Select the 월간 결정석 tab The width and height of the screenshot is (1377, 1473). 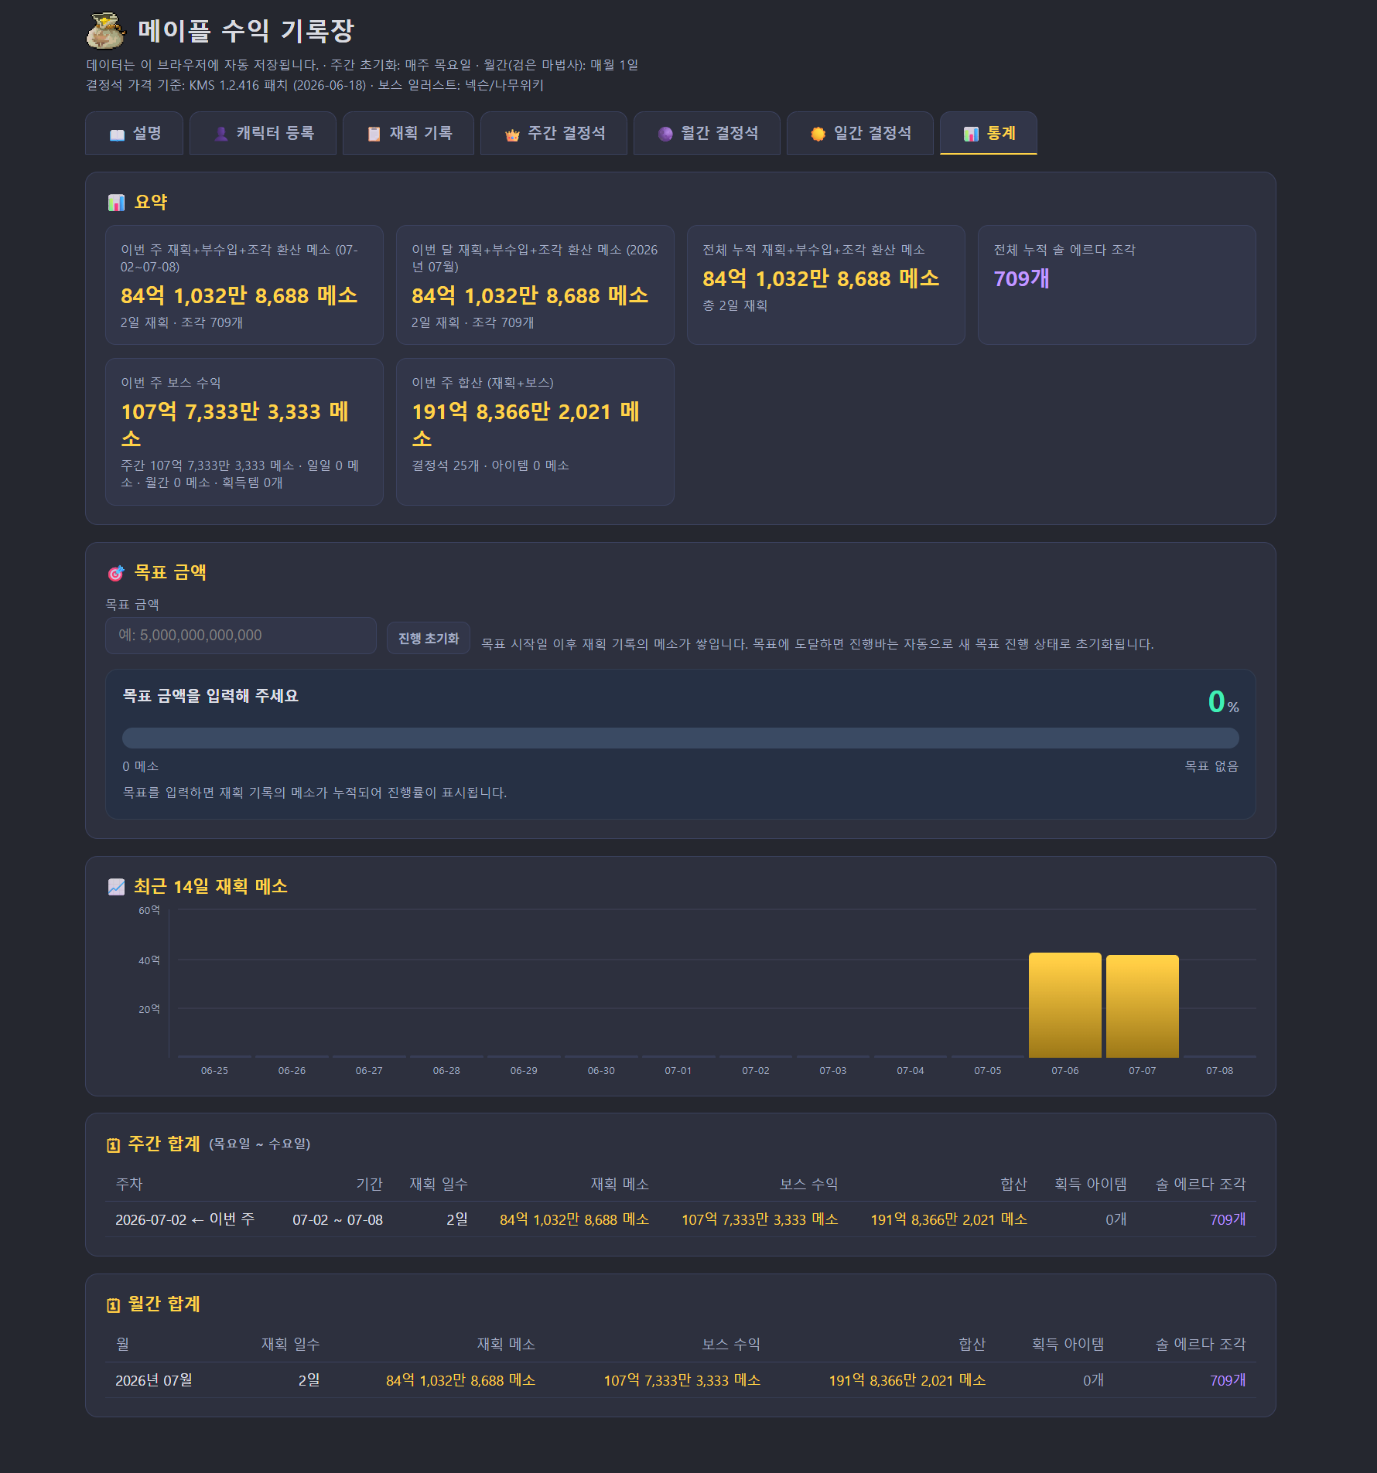pyautogui.click(x=707, y=133)
